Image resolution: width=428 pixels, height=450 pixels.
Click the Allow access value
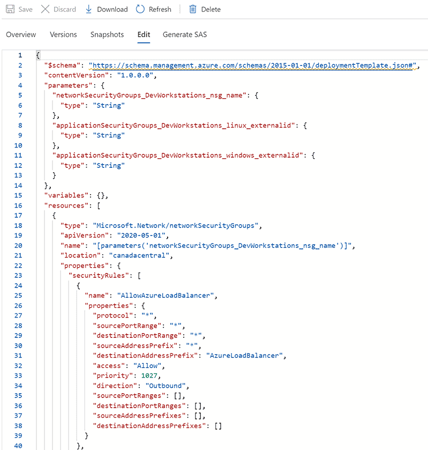tap(146, 365)
